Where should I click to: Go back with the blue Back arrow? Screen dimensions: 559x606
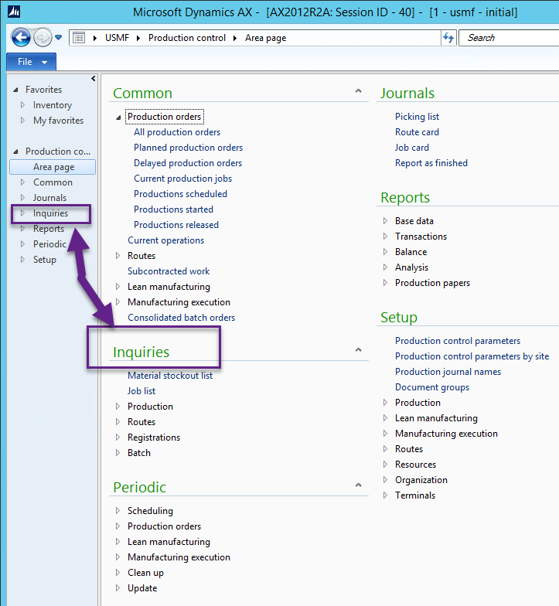click(x=21, y=38)
